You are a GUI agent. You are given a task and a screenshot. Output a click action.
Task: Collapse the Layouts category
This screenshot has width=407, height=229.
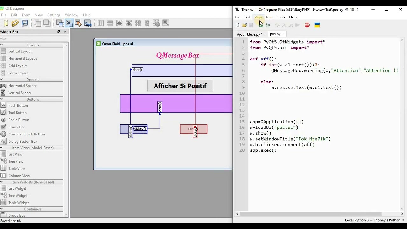click(x=2, y=45)
